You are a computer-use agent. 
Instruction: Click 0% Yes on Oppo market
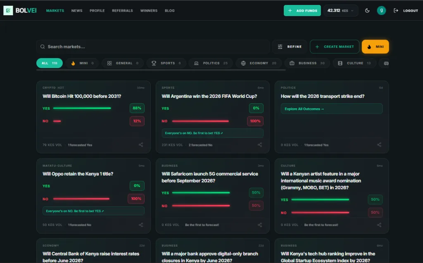137,186
